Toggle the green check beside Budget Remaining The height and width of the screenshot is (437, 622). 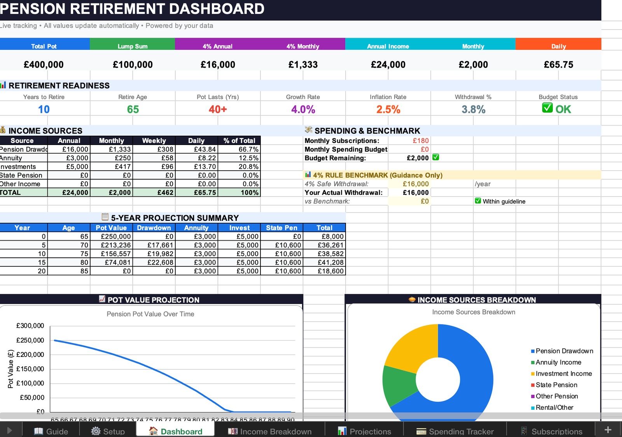click(436, 158)
